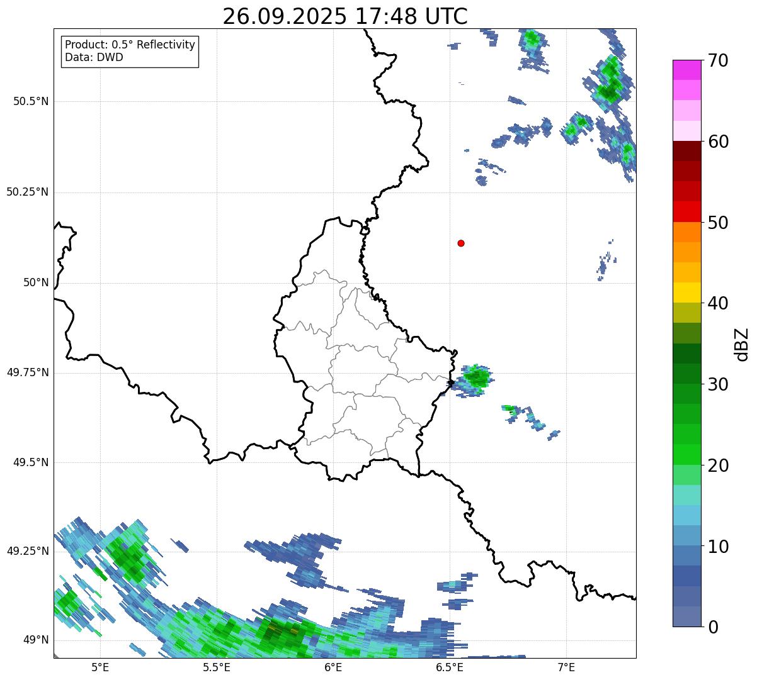This screenshot has height=680, width=757.
Task: Click the 49°N latitude label
Action: (36, 640)
